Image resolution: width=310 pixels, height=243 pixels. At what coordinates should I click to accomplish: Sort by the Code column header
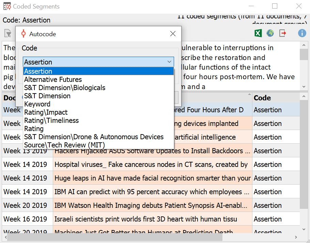pos(262,98)
